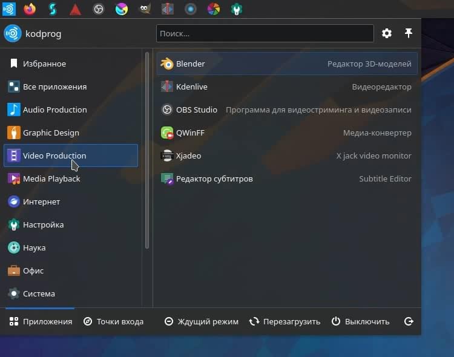Launch the red triangle app in panel

click(75, 9)
